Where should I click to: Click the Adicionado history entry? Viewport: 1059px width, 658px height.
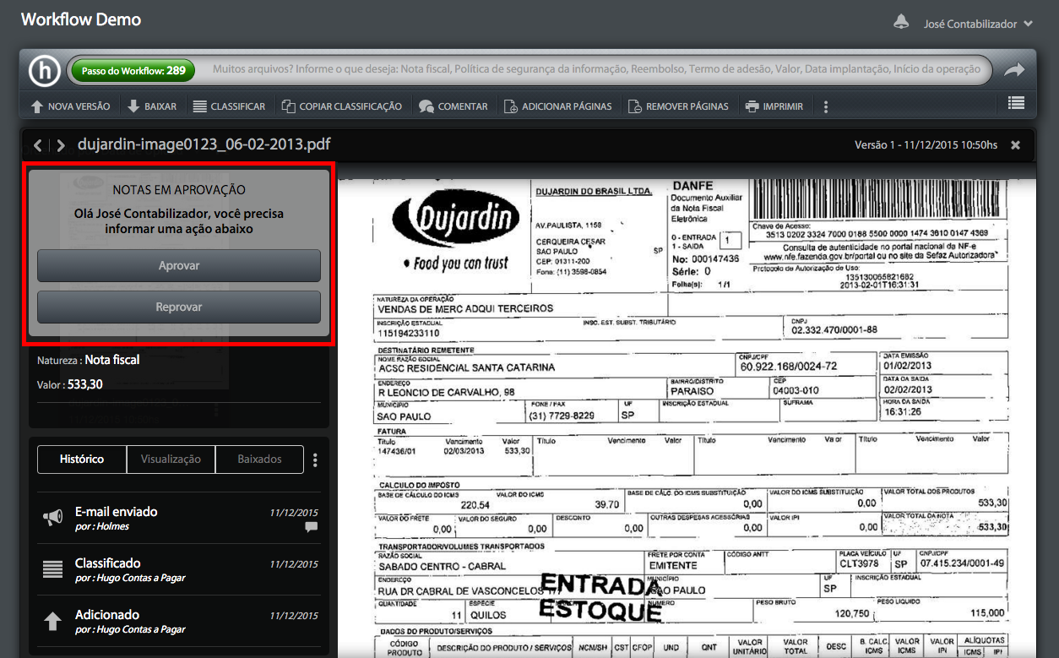(179, 621)
